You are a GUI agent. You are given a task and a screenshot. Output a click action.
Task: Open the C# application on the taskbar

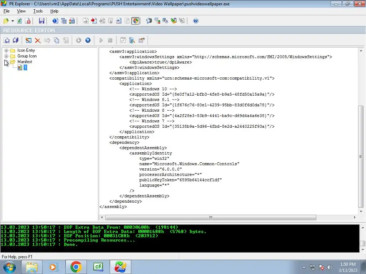(98, 267)
